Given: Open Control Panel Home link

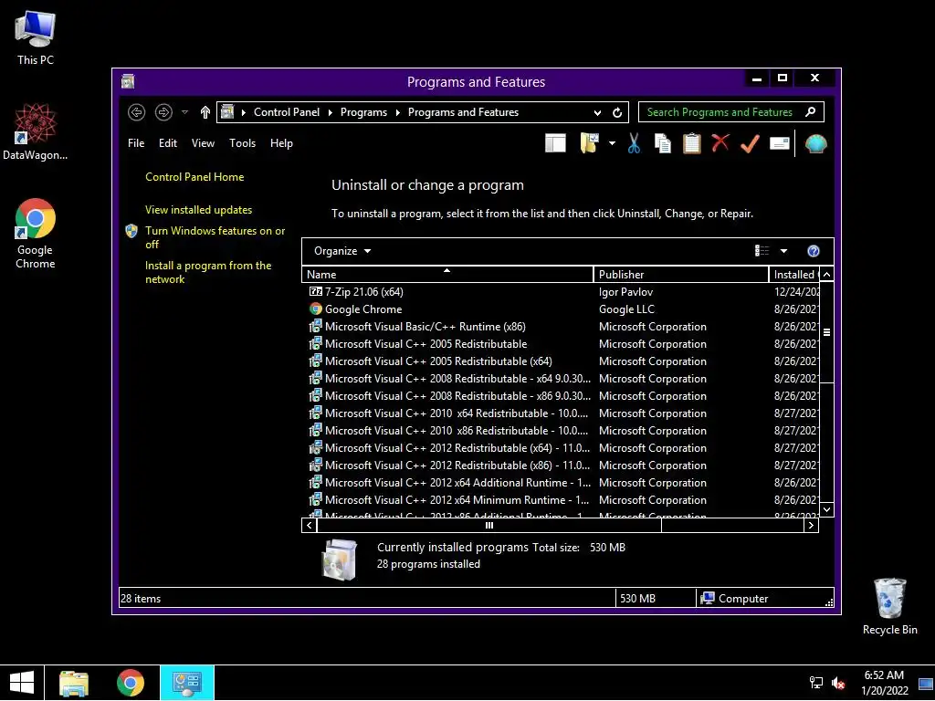Looking at the screenshot, I should coord(194,177).
